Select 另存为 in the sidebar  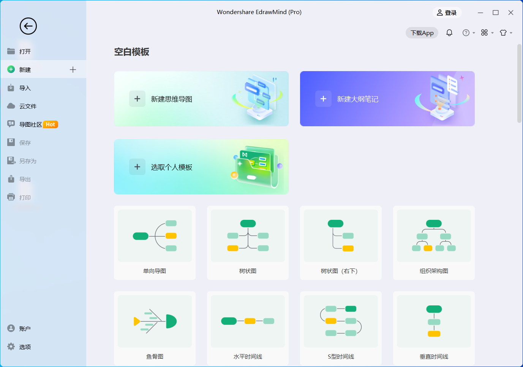coord(43,161)
